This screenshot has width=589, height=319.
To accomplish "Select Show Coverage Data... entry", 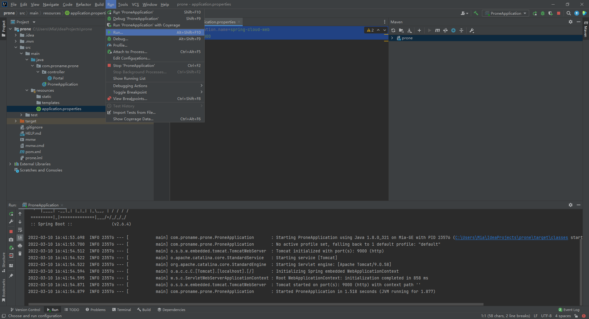I will click(155, 119).
